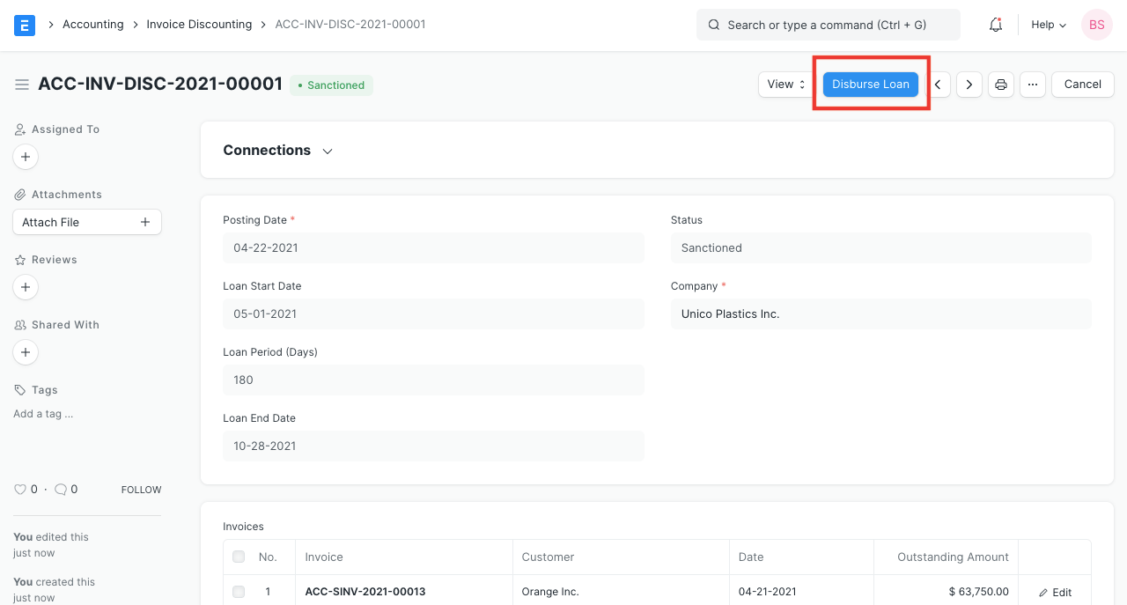Open the ellipsis more-options menu
Viewport: 1127px width, 605px height.
coord(1033,84)
